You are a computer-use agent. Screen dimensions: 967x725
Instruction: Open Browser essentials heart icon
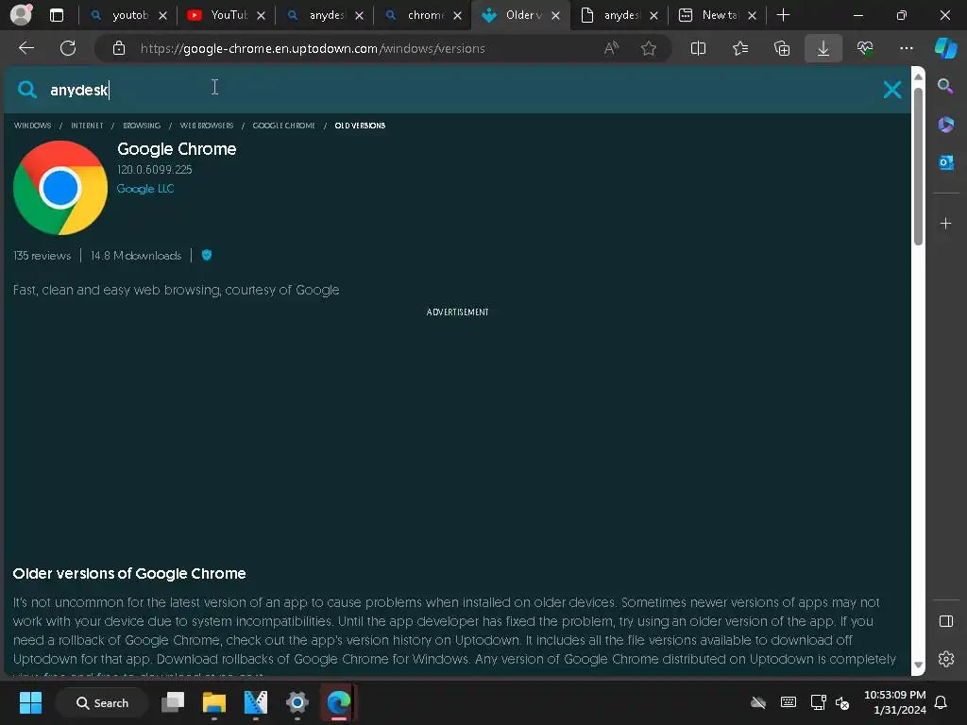click(865, 48)
